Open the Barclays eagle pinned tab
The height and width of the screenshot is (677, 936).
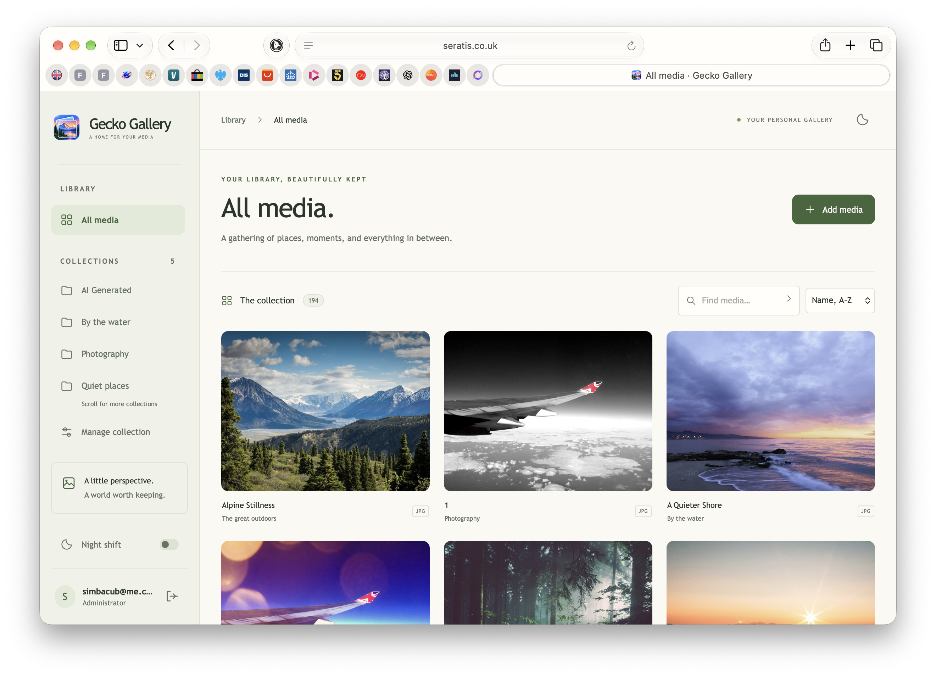pos(221,75)
